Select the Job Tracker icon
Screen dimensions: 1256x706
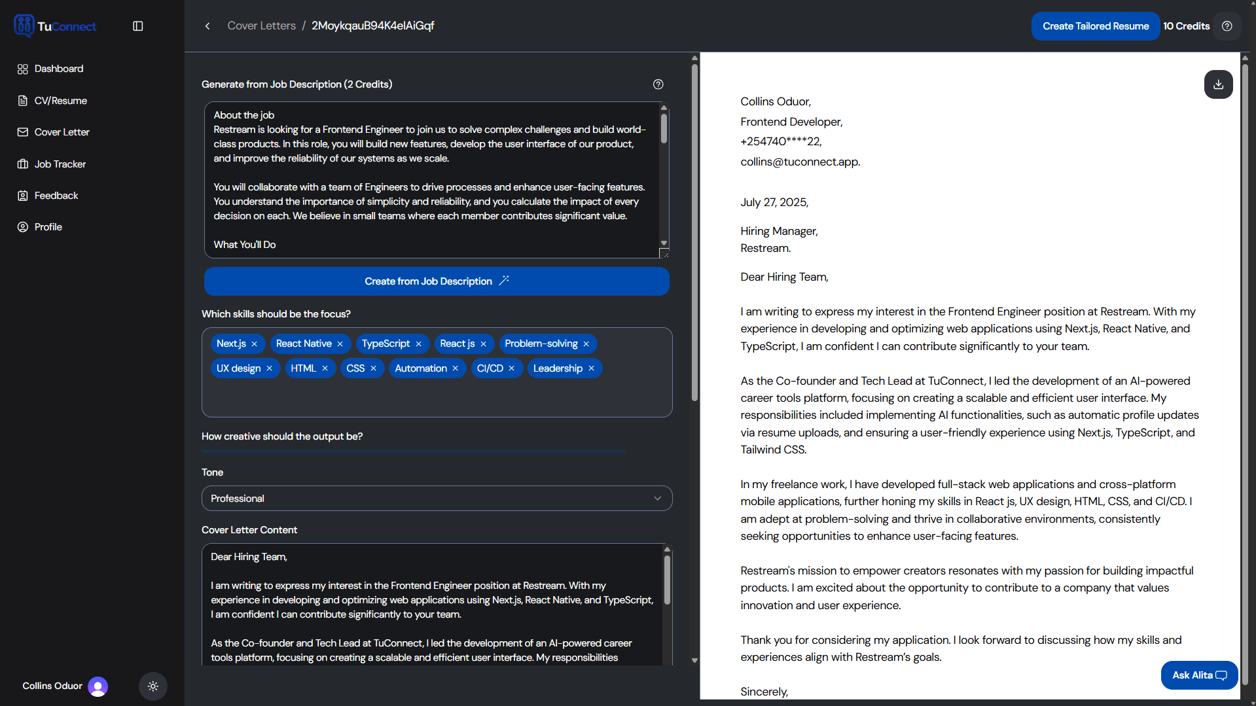point(22,164)
